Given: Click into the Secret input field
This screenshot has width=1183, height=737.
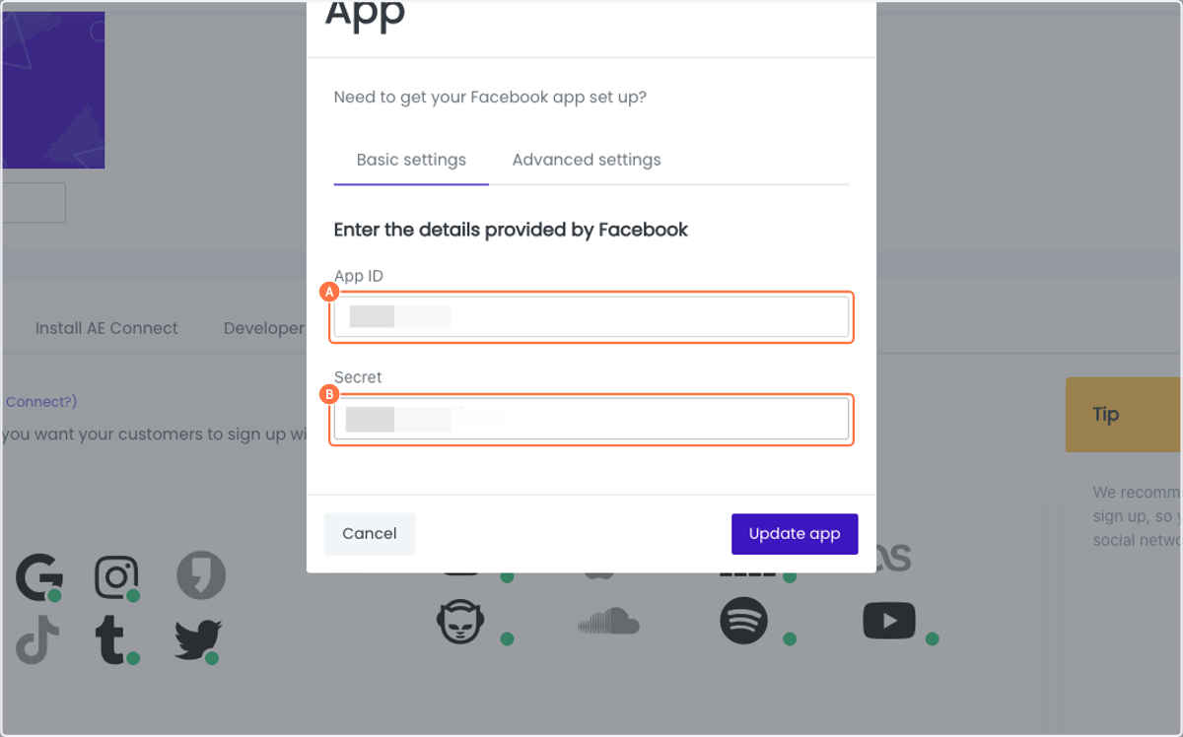Looking at the screenshot, I should coord(591,419).
